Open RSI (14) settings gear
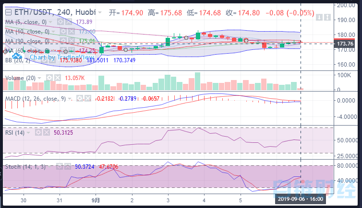Viewport: 362px width, 208px height. (x=38, y=132)
